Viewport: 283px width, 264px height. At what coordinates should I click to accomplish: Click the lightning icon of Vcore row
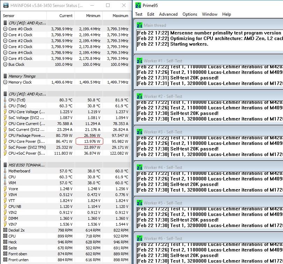pos(5,189)
